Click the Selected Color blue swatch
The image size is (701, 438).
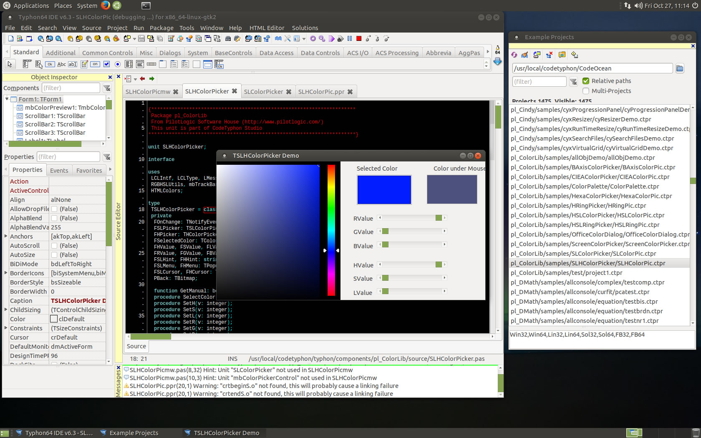pyautogui.click(x=384, y=190)
